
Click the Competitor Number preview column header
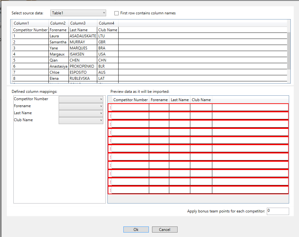[x=130, y=100]
